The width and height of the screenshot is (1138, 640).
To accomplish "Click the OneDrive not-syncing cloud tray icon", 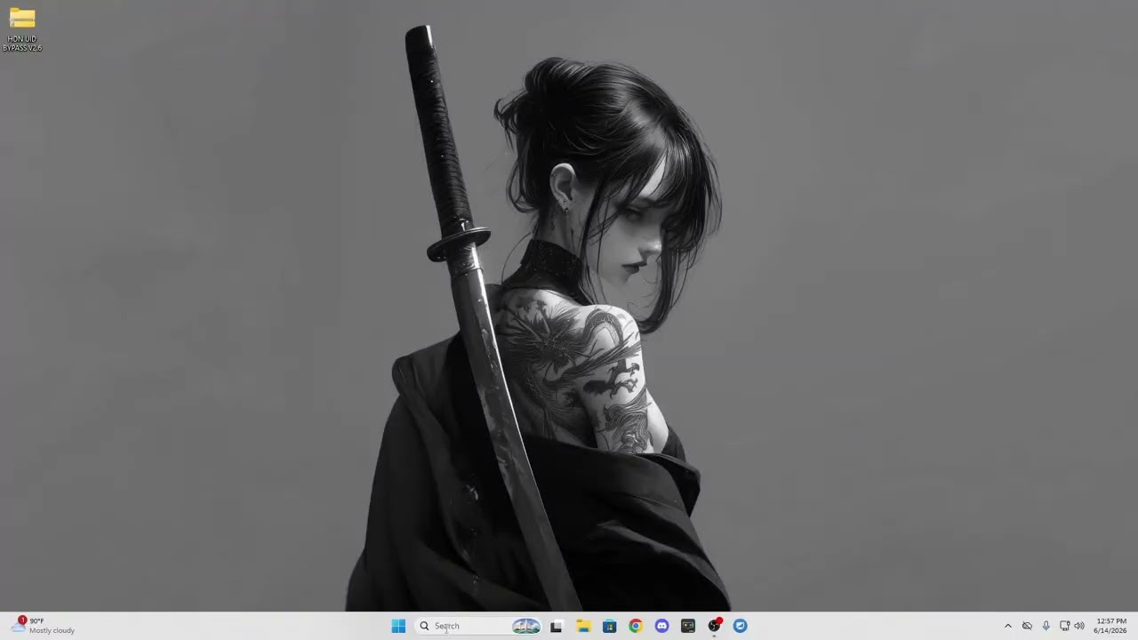I will click(1027, 626).
